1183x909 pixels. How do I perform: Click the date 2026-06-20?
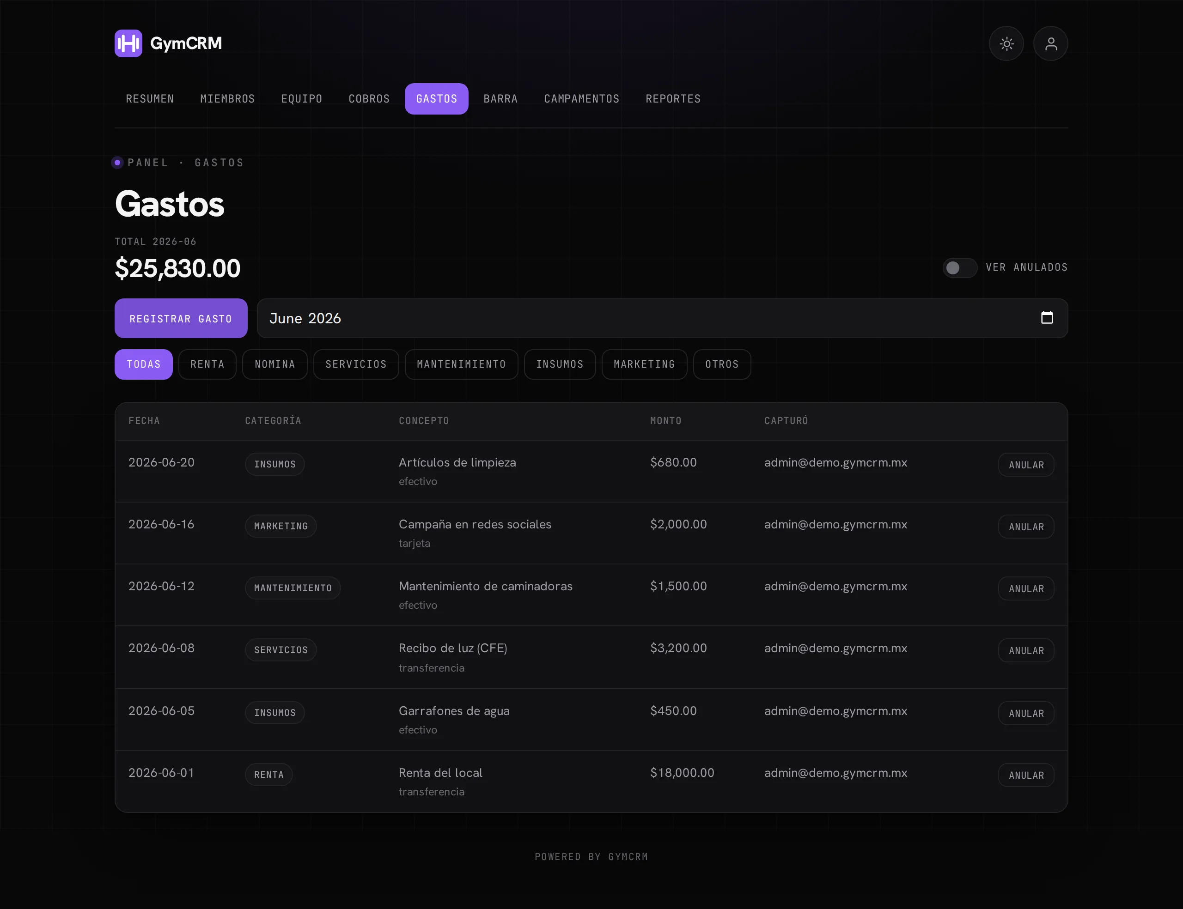coord(161,463)
